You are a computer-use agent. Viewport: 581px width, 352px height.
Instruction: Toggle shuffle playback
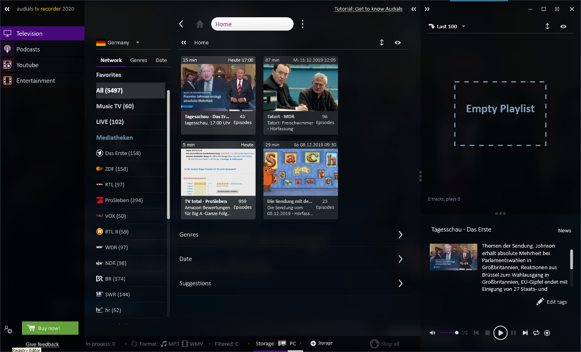[464, 333]
